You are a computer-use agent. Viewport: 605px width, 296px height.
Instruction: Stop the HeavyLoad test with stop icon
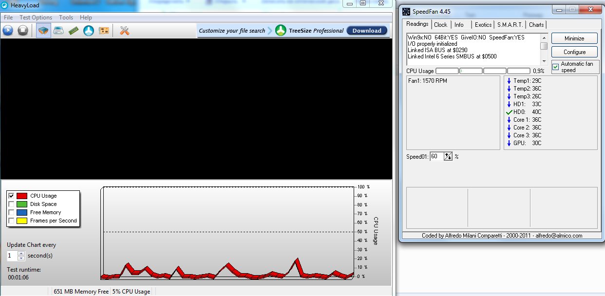[22, 31]
